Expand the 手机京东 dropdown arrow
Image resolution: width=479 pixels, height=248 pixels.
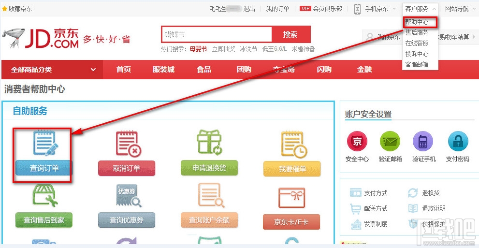[x=394, y=9]
